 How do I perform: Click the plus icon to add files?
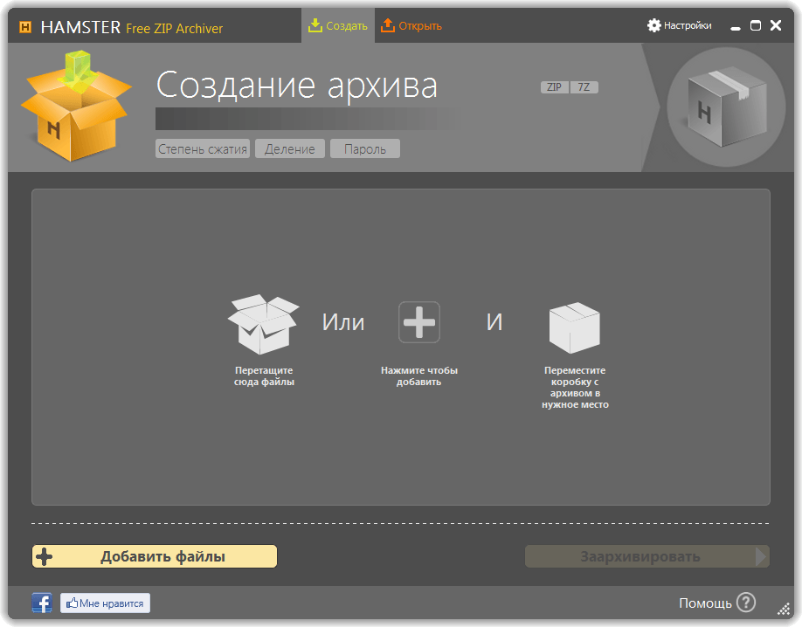(x=418, y=322)
